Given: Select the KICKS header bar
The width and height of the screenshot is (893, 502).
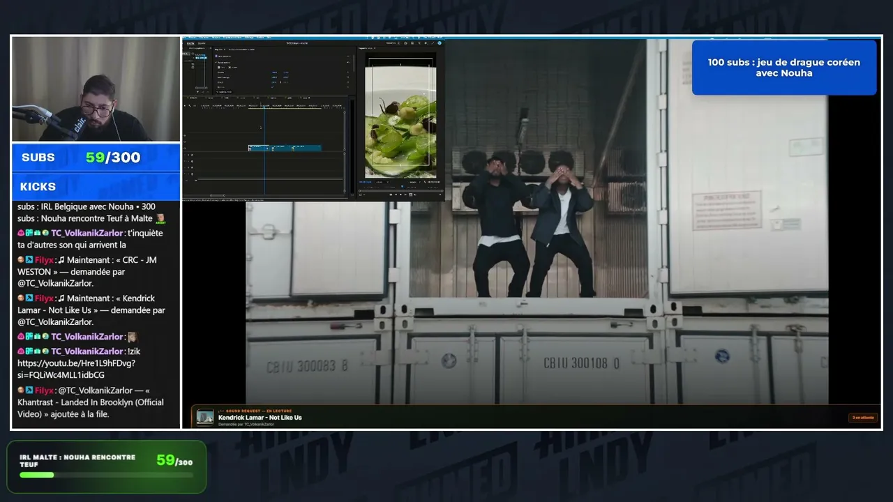Looking at the screenshot, I should (x=96, y=187).
